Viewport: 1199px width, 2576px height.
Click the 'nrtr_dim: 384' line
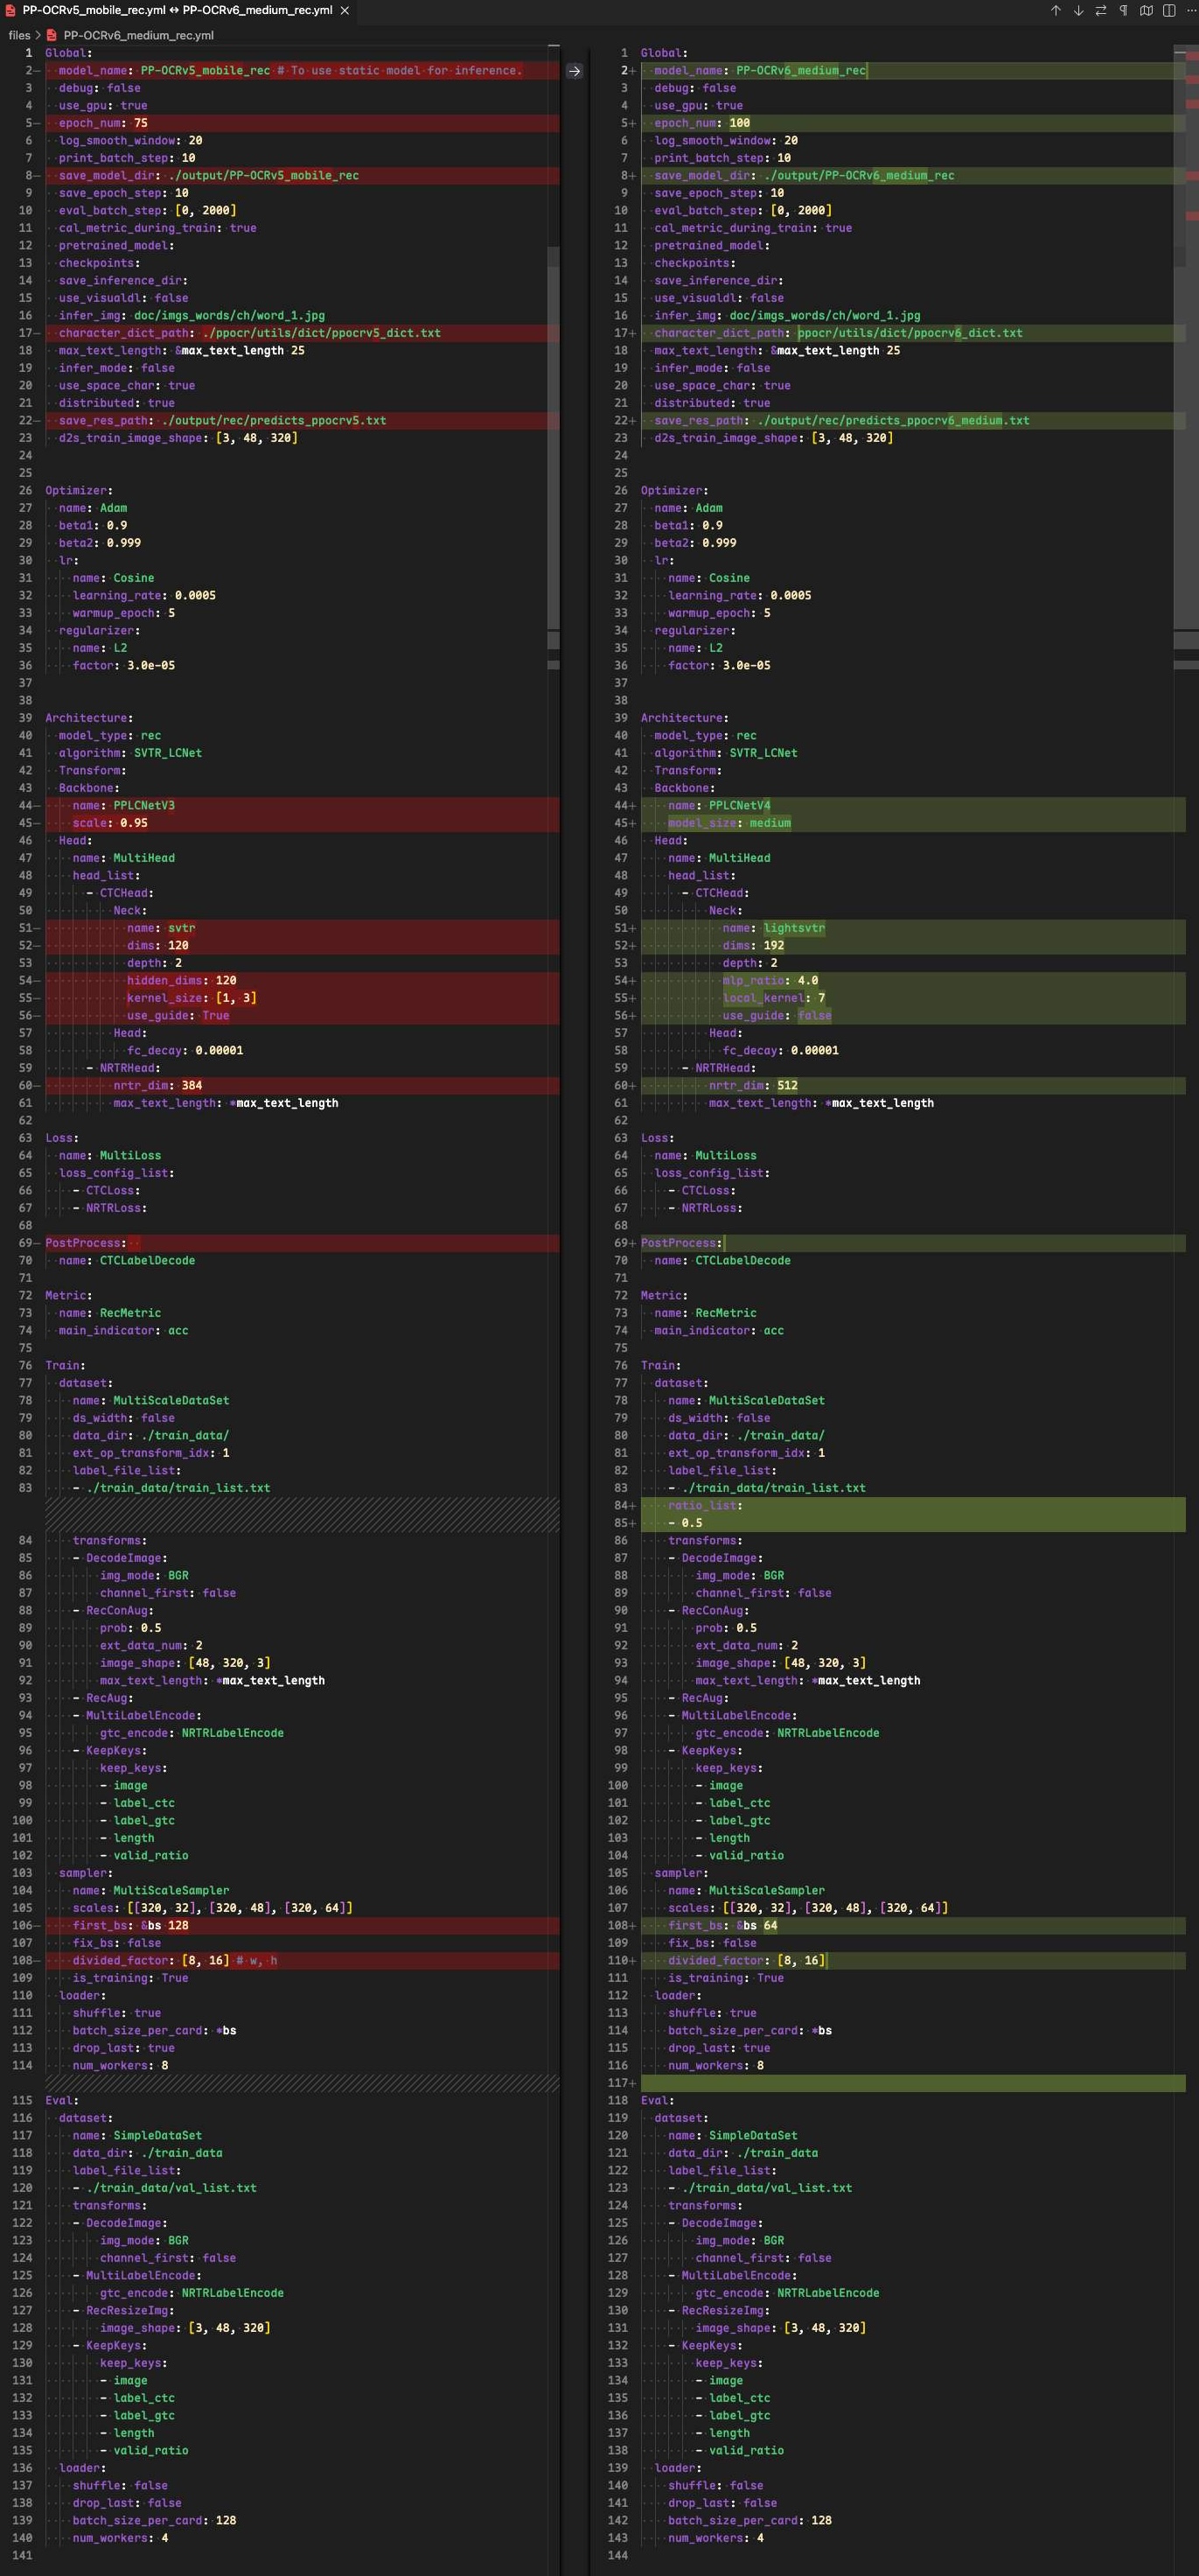click(302, 1086)
